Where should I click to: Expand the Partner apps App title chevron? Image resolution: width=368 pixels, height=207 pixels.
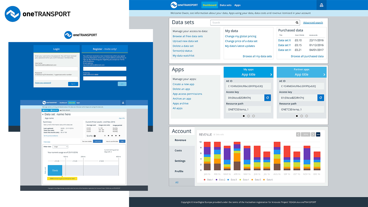pyautogui.click(x=324, y=75)
